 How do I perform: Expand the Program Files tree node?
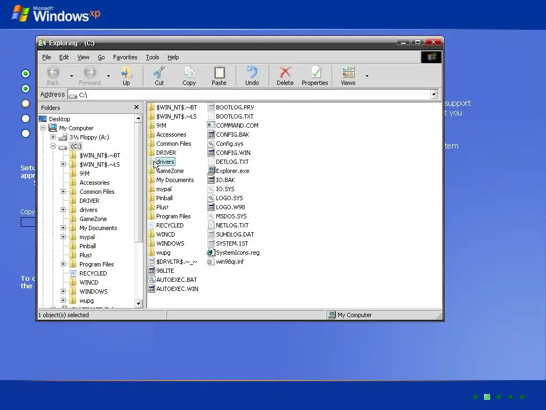pyautogui.click(x=63, y=264)
